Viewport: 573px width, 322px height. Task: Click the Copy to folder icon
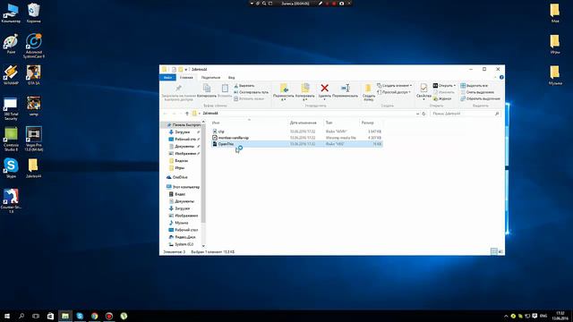coord(305,88)
